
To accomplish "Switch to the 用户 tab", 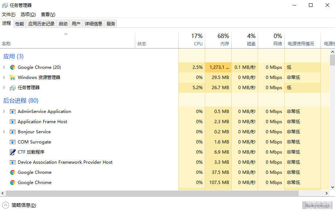I will pos(76,24).
